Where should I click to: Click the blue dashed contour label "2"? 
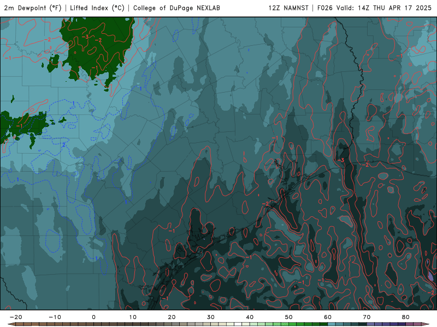[x=63, y=145]
